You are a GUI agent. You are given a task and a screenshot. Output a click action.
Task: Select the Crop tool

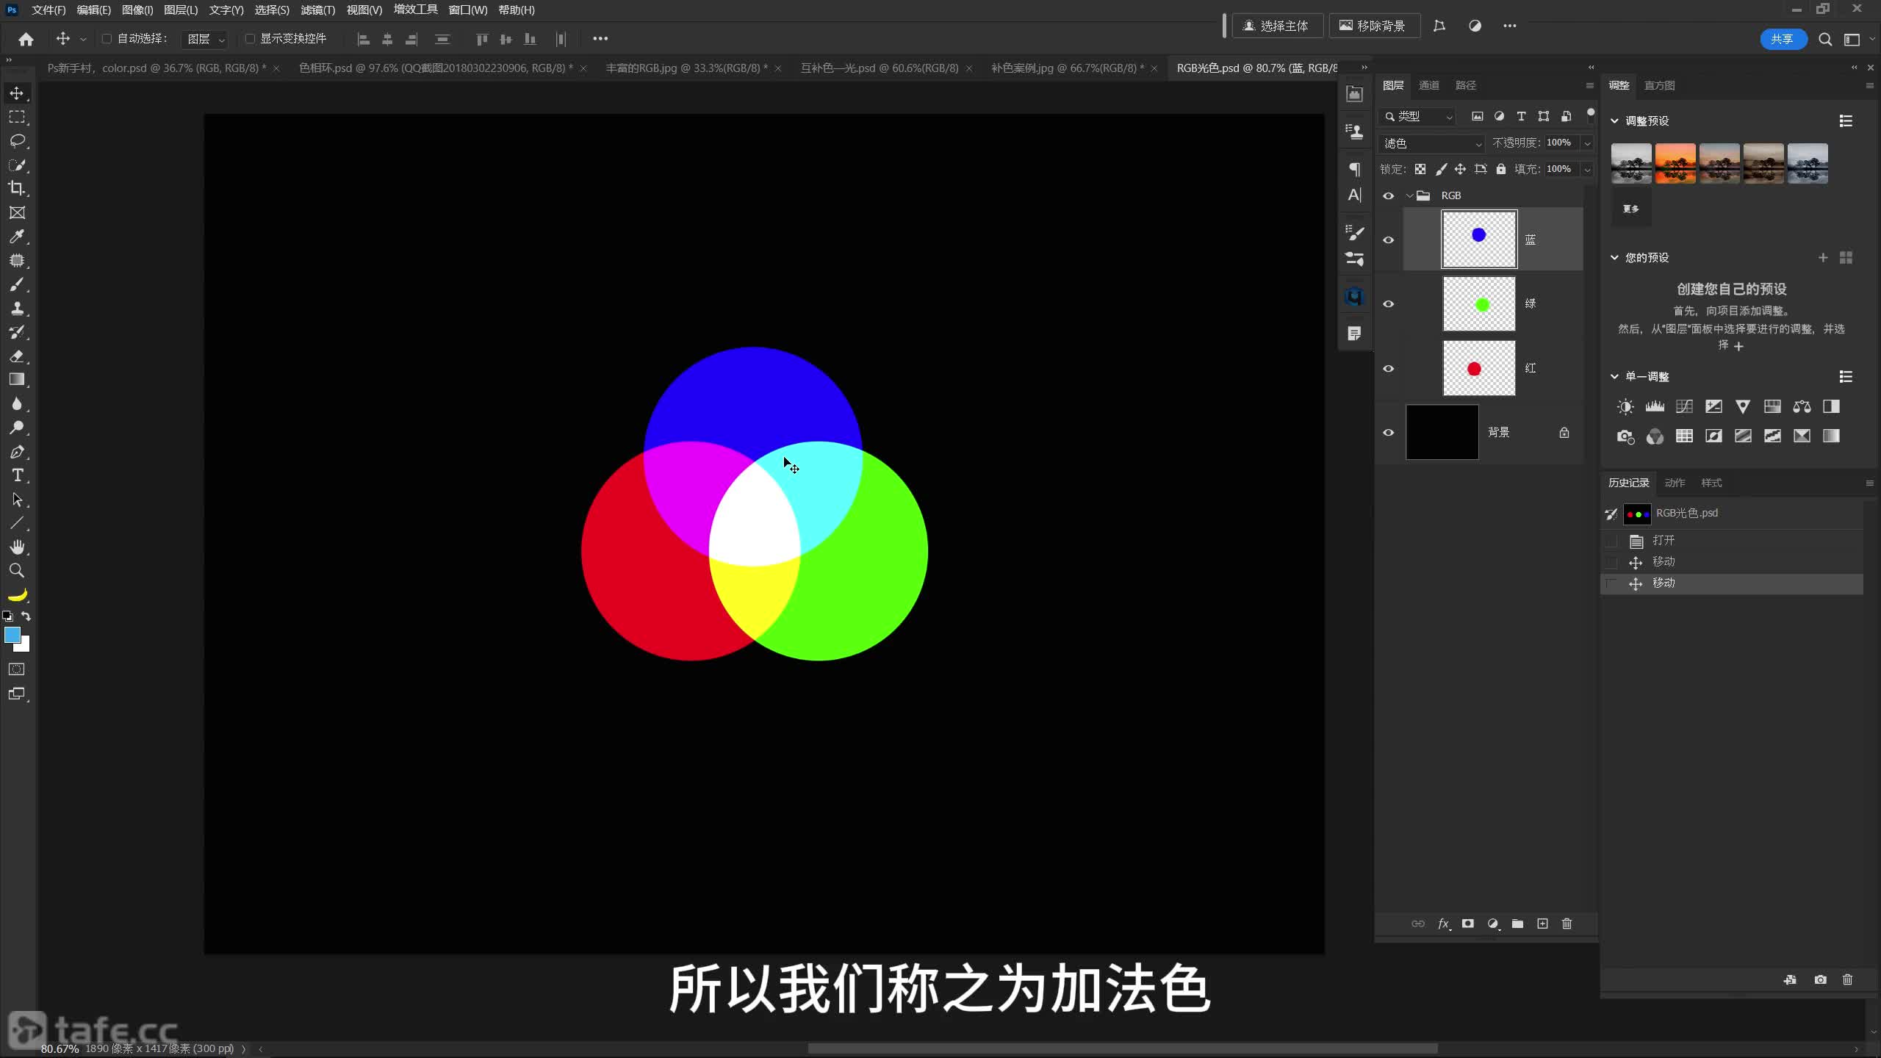click(x=17, y=189)
